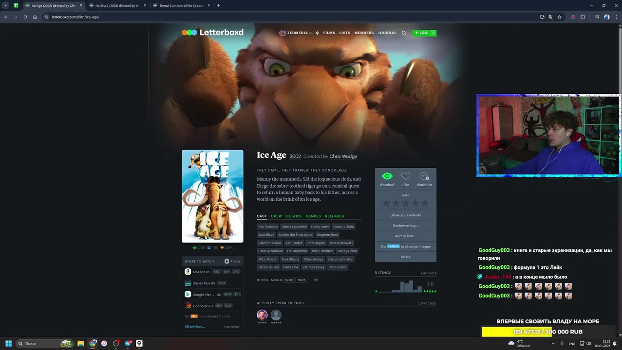Click Review or log
This screenshot has height=350, width=622.
click(x=406, y=226)
